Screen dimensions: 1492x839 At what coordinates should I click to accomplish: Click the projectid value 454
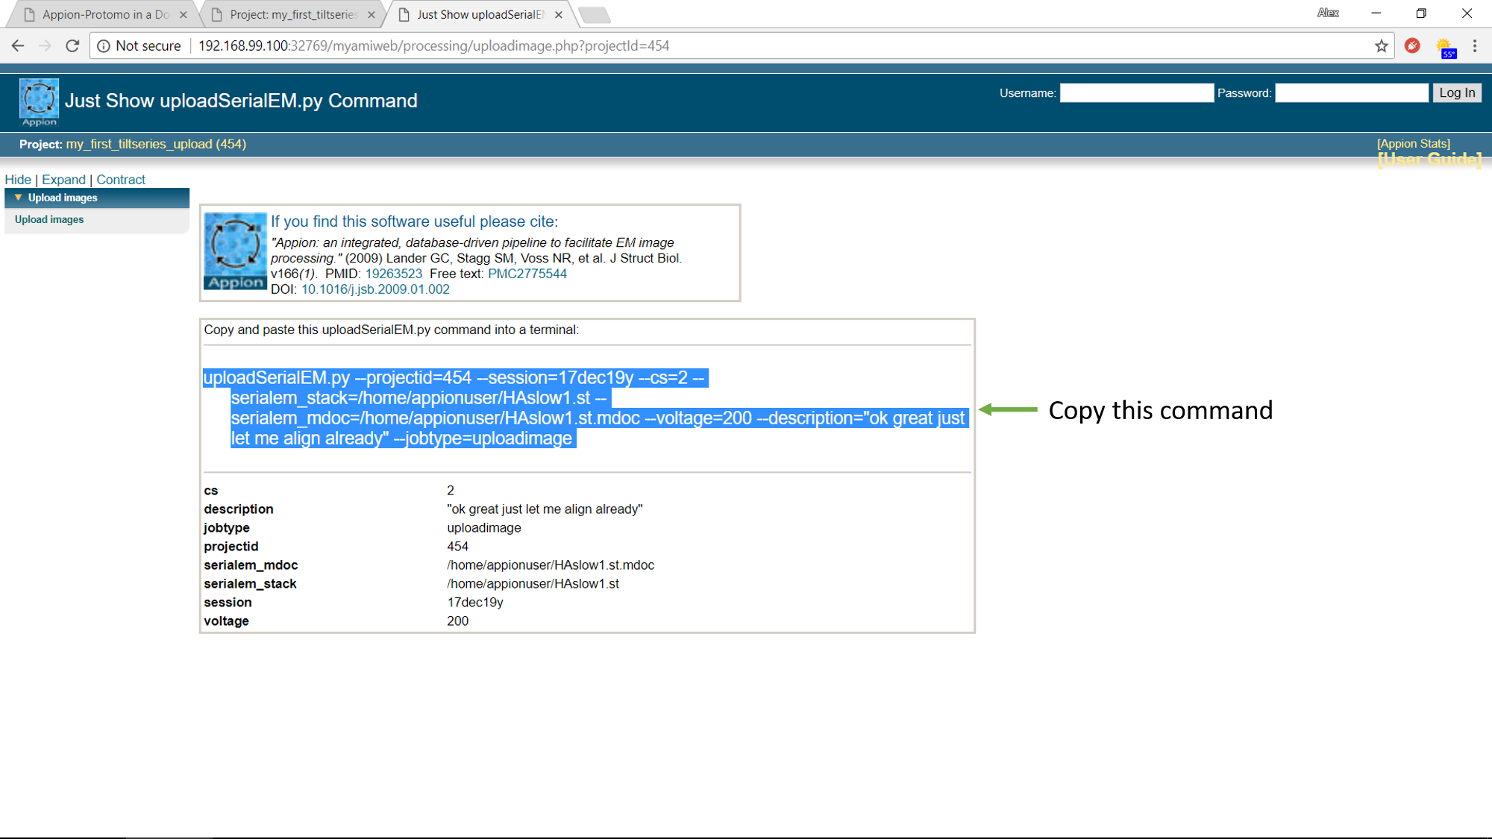(x=457, y=547)
